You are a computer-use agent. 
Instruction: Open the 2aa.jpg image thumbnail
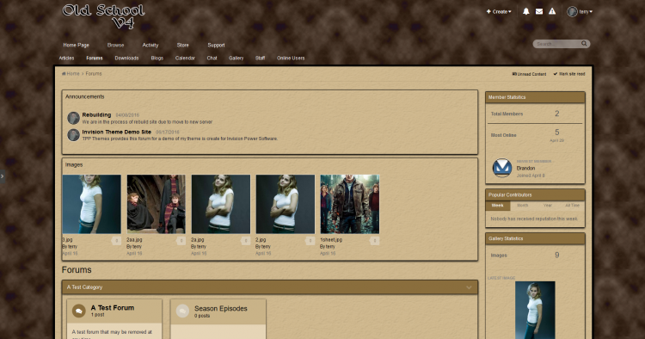click(157, 204)
